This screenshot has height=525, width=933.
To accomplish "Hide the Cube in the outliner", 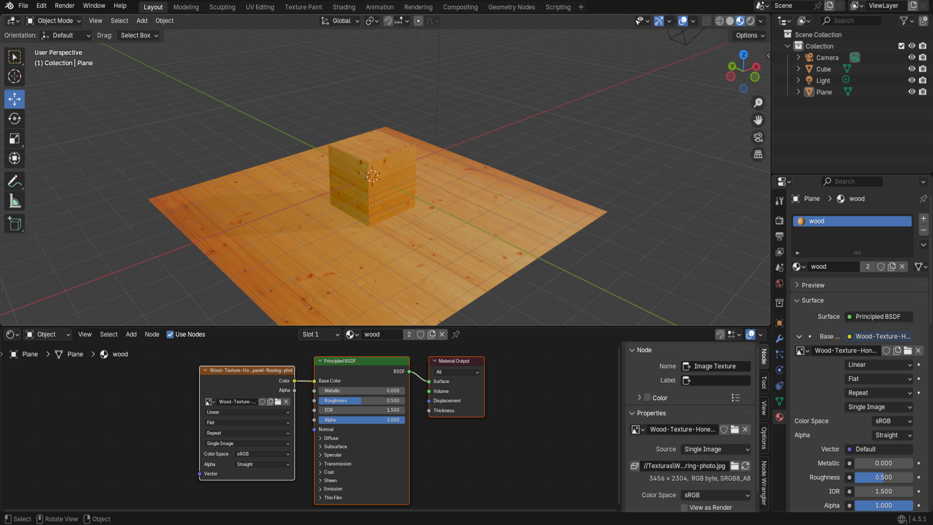I will click(x=912, y=69).
